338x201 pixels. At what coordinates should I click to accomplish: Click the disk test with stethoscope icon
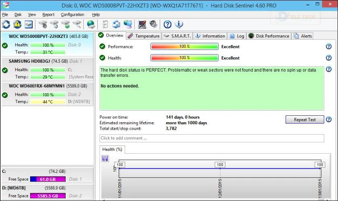click(43, 25)
